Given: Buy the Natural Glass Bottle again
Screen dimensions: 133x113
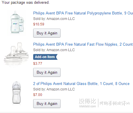Looking at the screenshot, I should (47, 103).
